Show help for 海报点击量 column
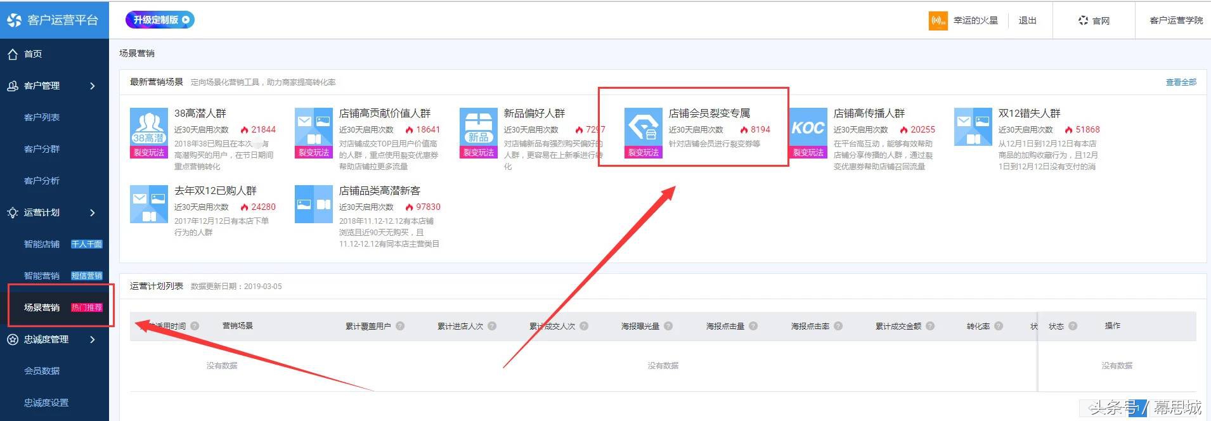Screen dimensions: 1211x421 click(x=753, y=326)
